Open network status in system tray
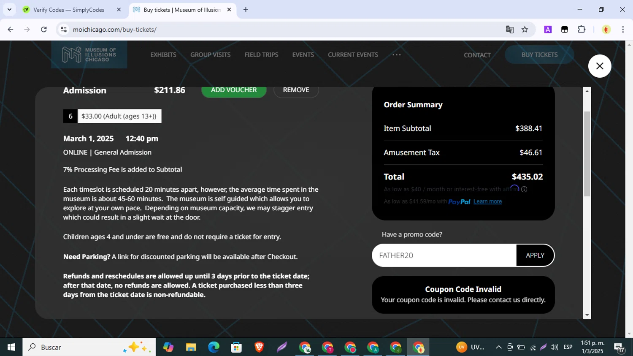This screenshot has width=633, height=356. click(533, 348)
